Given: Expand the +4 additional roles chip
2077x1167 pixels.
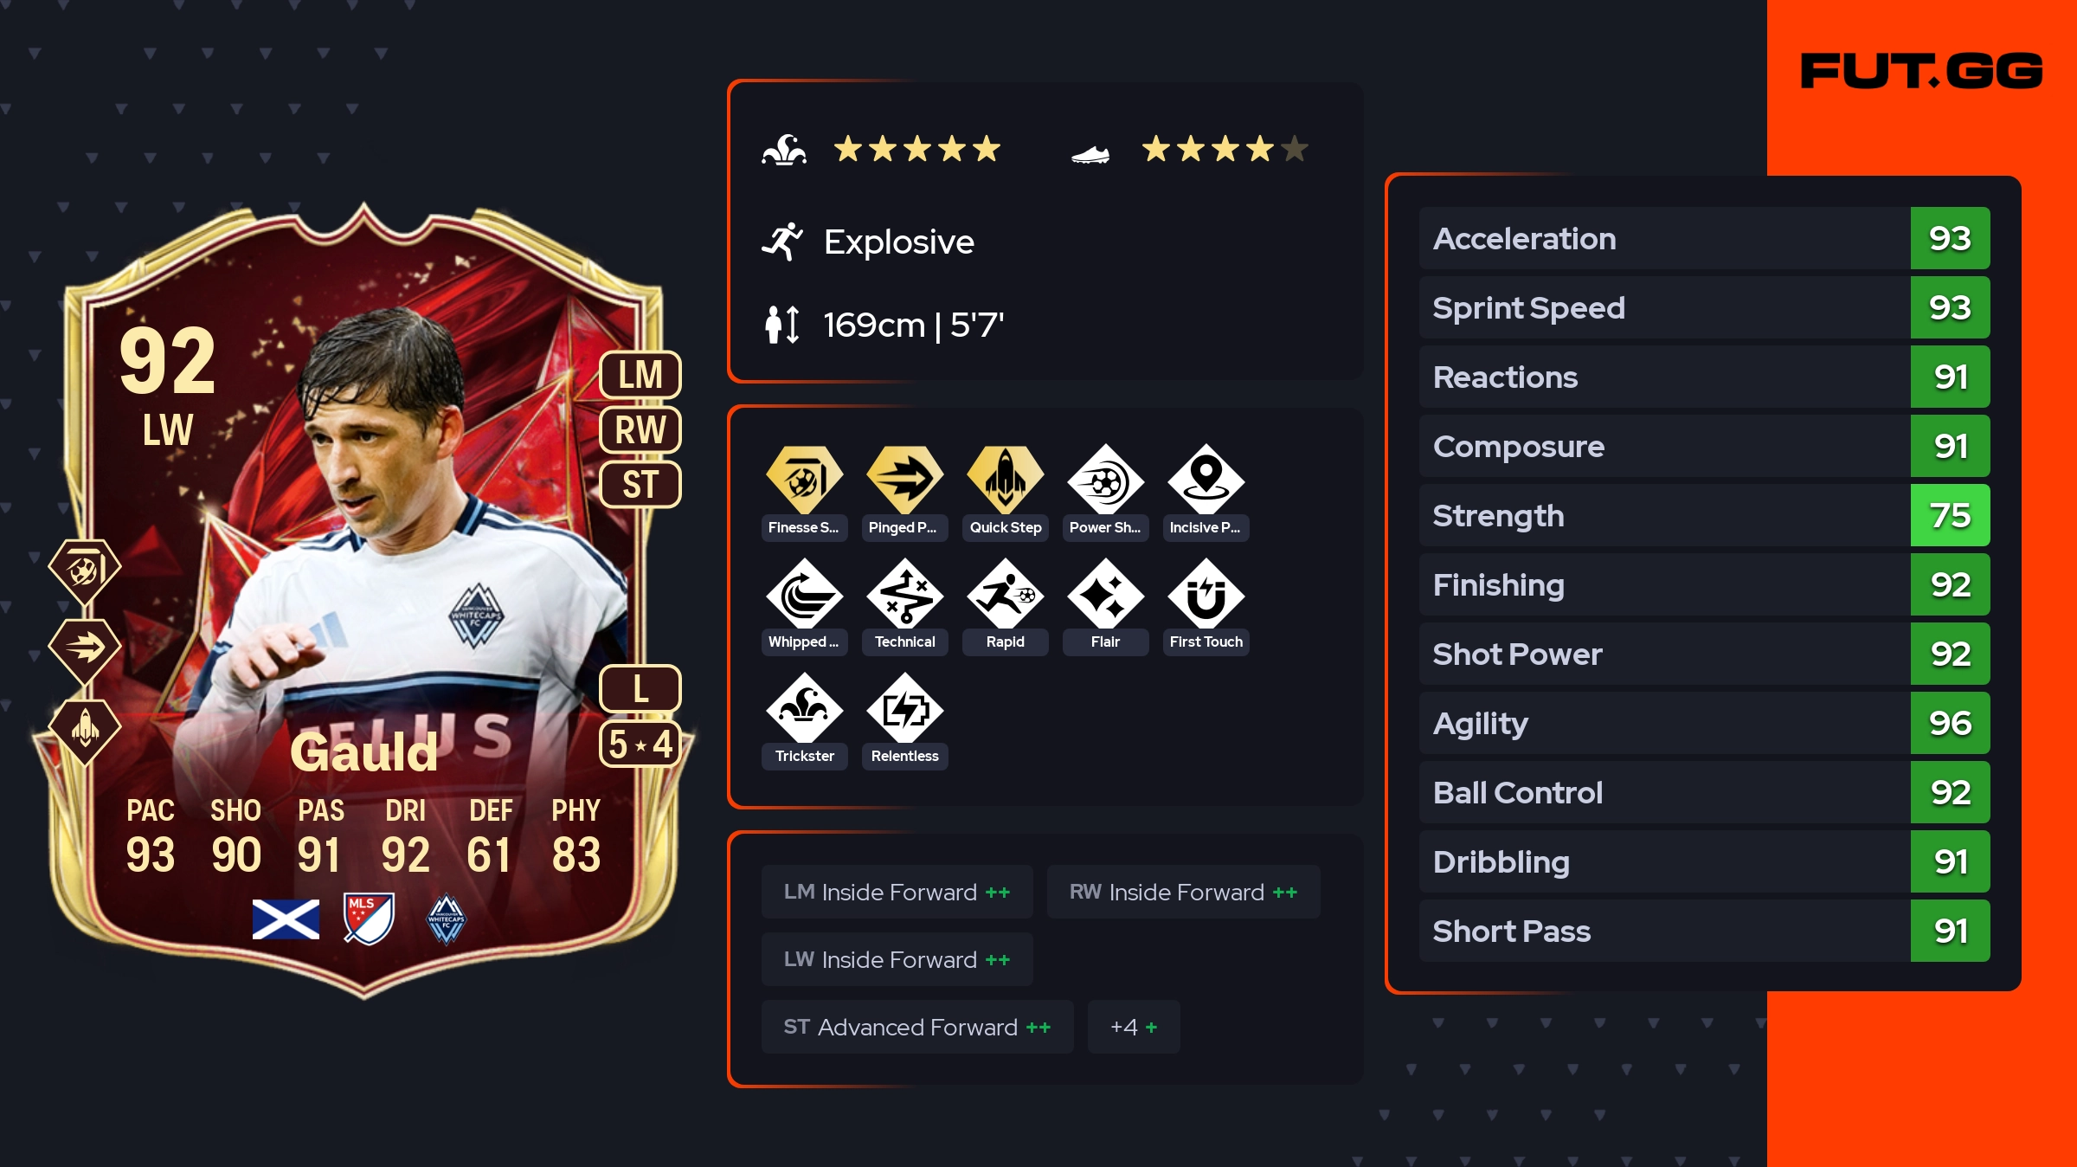Looking at the screenshot, I should pos(1134,1027).
